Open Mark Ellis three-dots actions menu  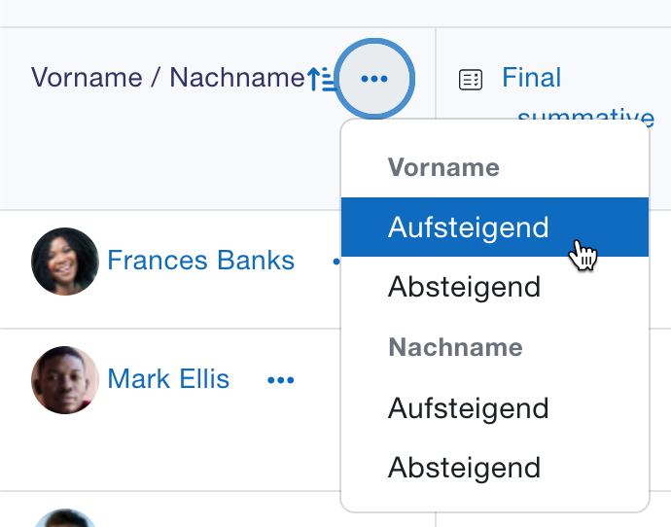281,380
